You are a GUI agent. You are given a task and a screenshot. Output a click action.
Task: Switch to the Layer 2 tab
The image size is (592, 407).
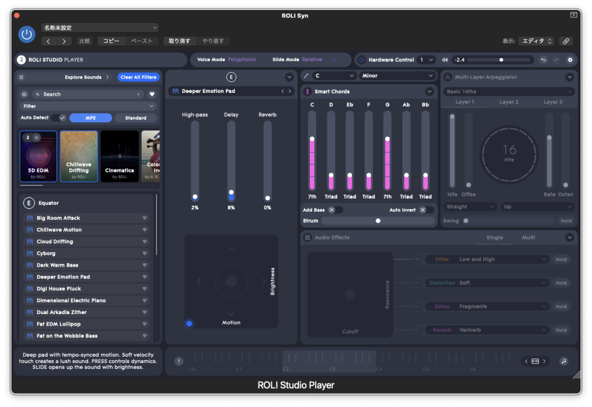point(509,102)
